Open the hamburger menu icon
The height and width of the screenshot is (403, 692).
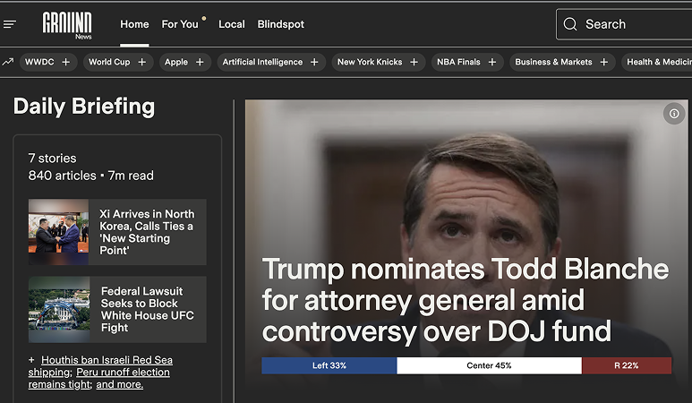click(x=10, y=24)
